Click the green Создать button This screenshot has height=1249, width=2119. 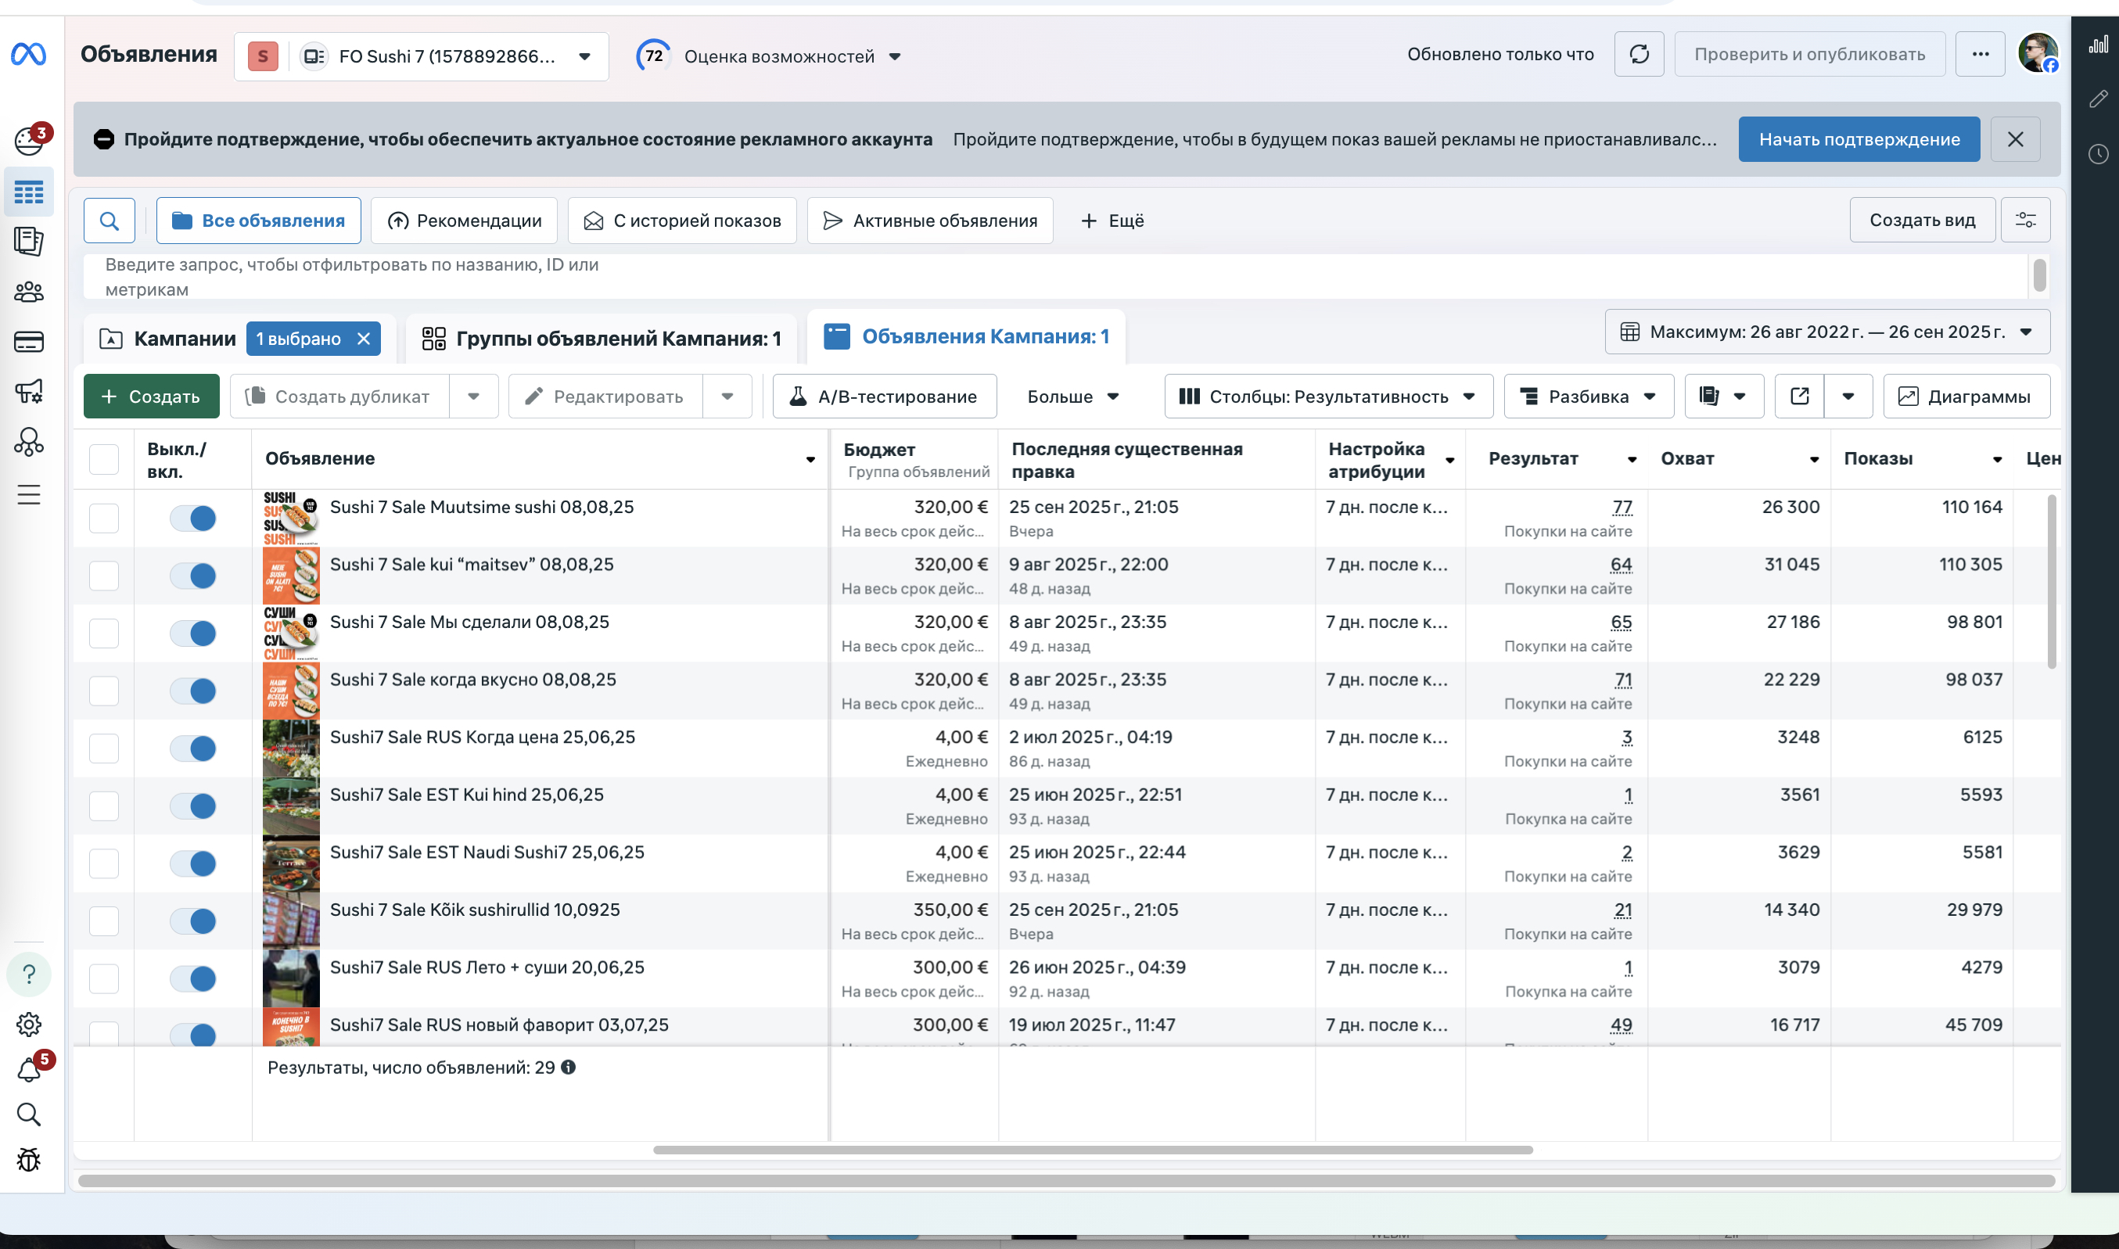152,397
